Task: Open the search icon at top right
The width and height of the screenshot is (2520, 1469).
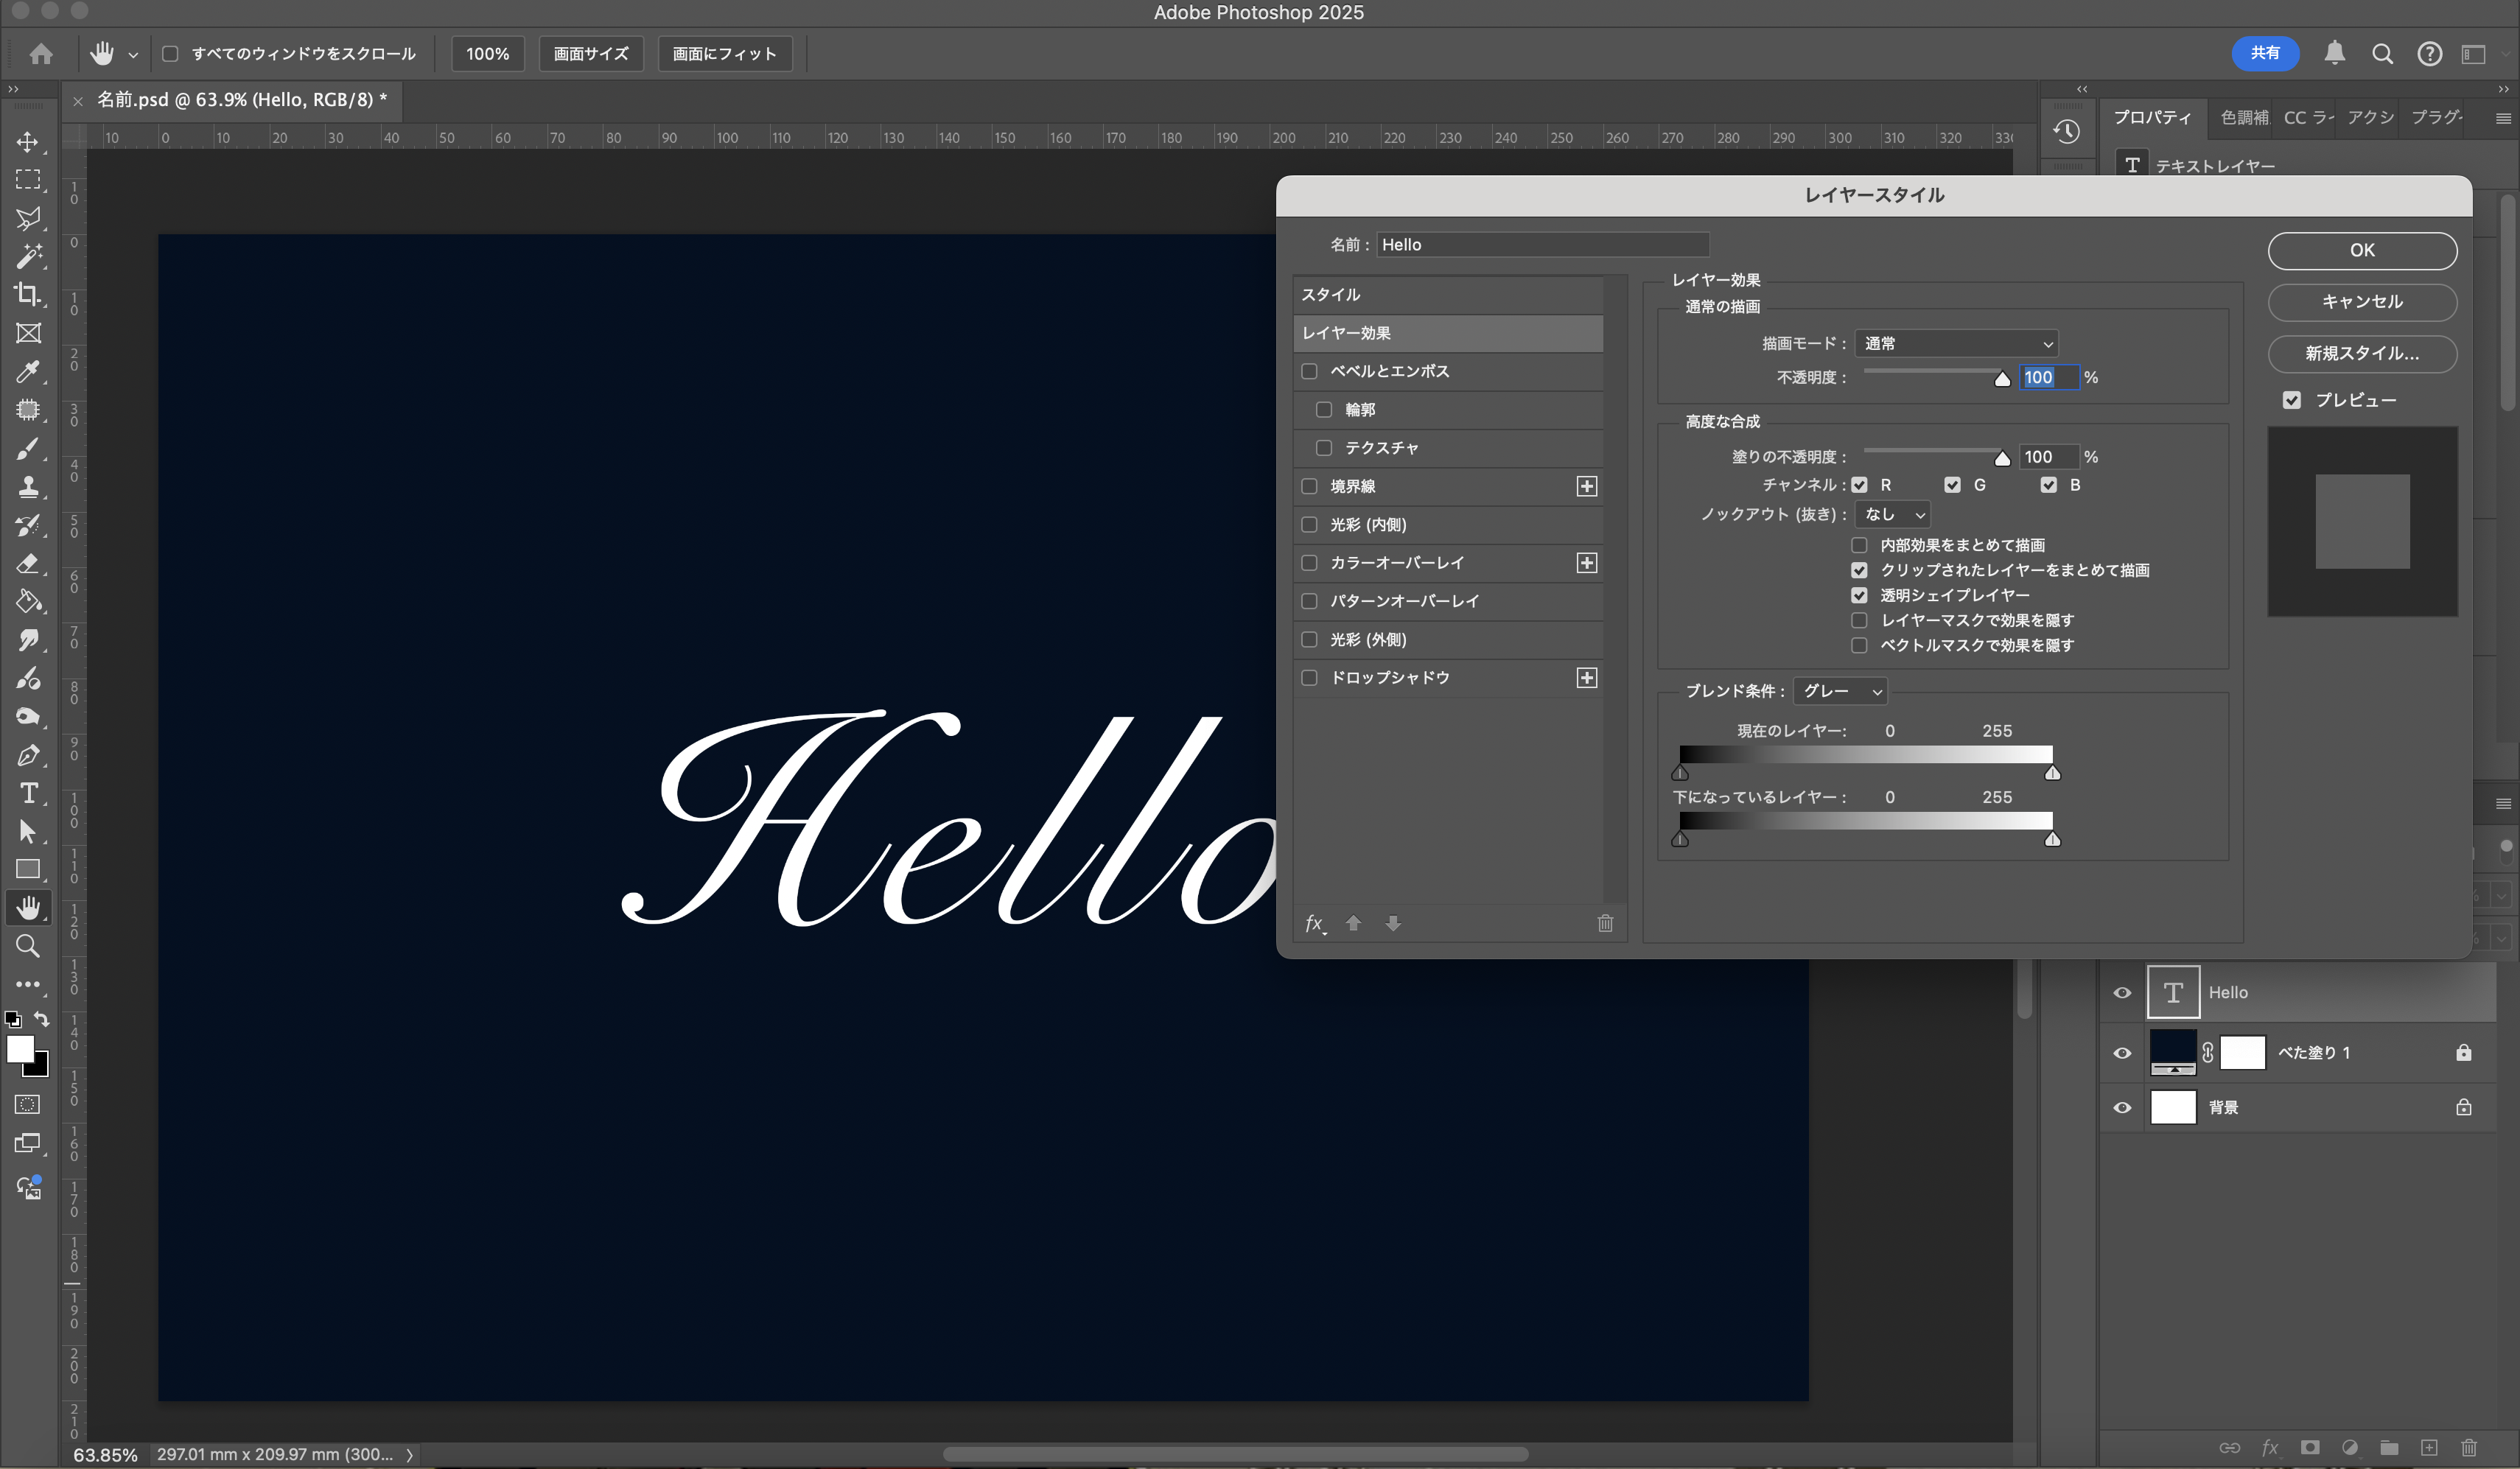Action: click(2383, 54)
